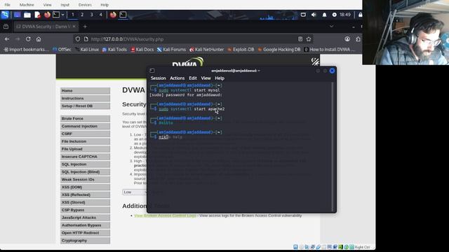Open the terminal Session menu
The image size is (449, 252).
[158, 78]
